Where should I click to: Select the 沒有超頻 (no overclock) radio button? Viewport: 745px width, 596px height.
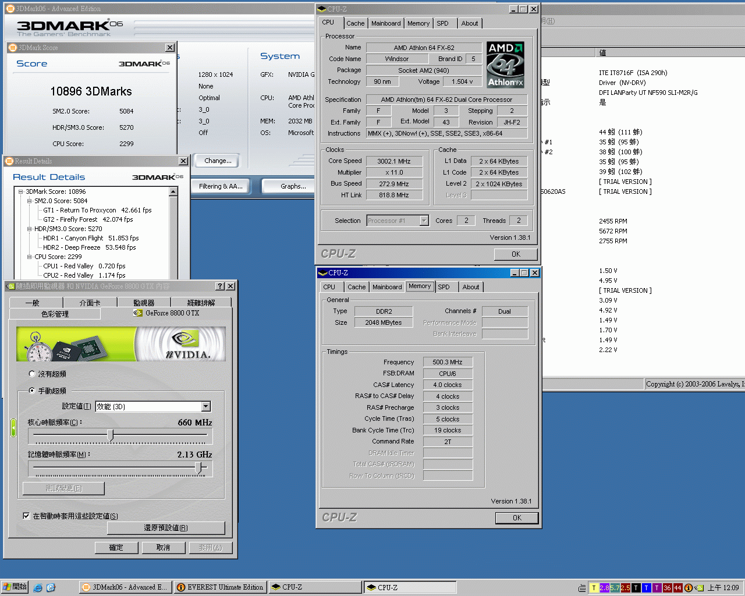(x=32, y=374)
